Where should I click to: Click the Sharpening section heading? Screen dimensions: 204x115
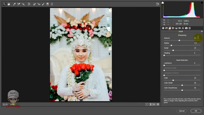182,35
